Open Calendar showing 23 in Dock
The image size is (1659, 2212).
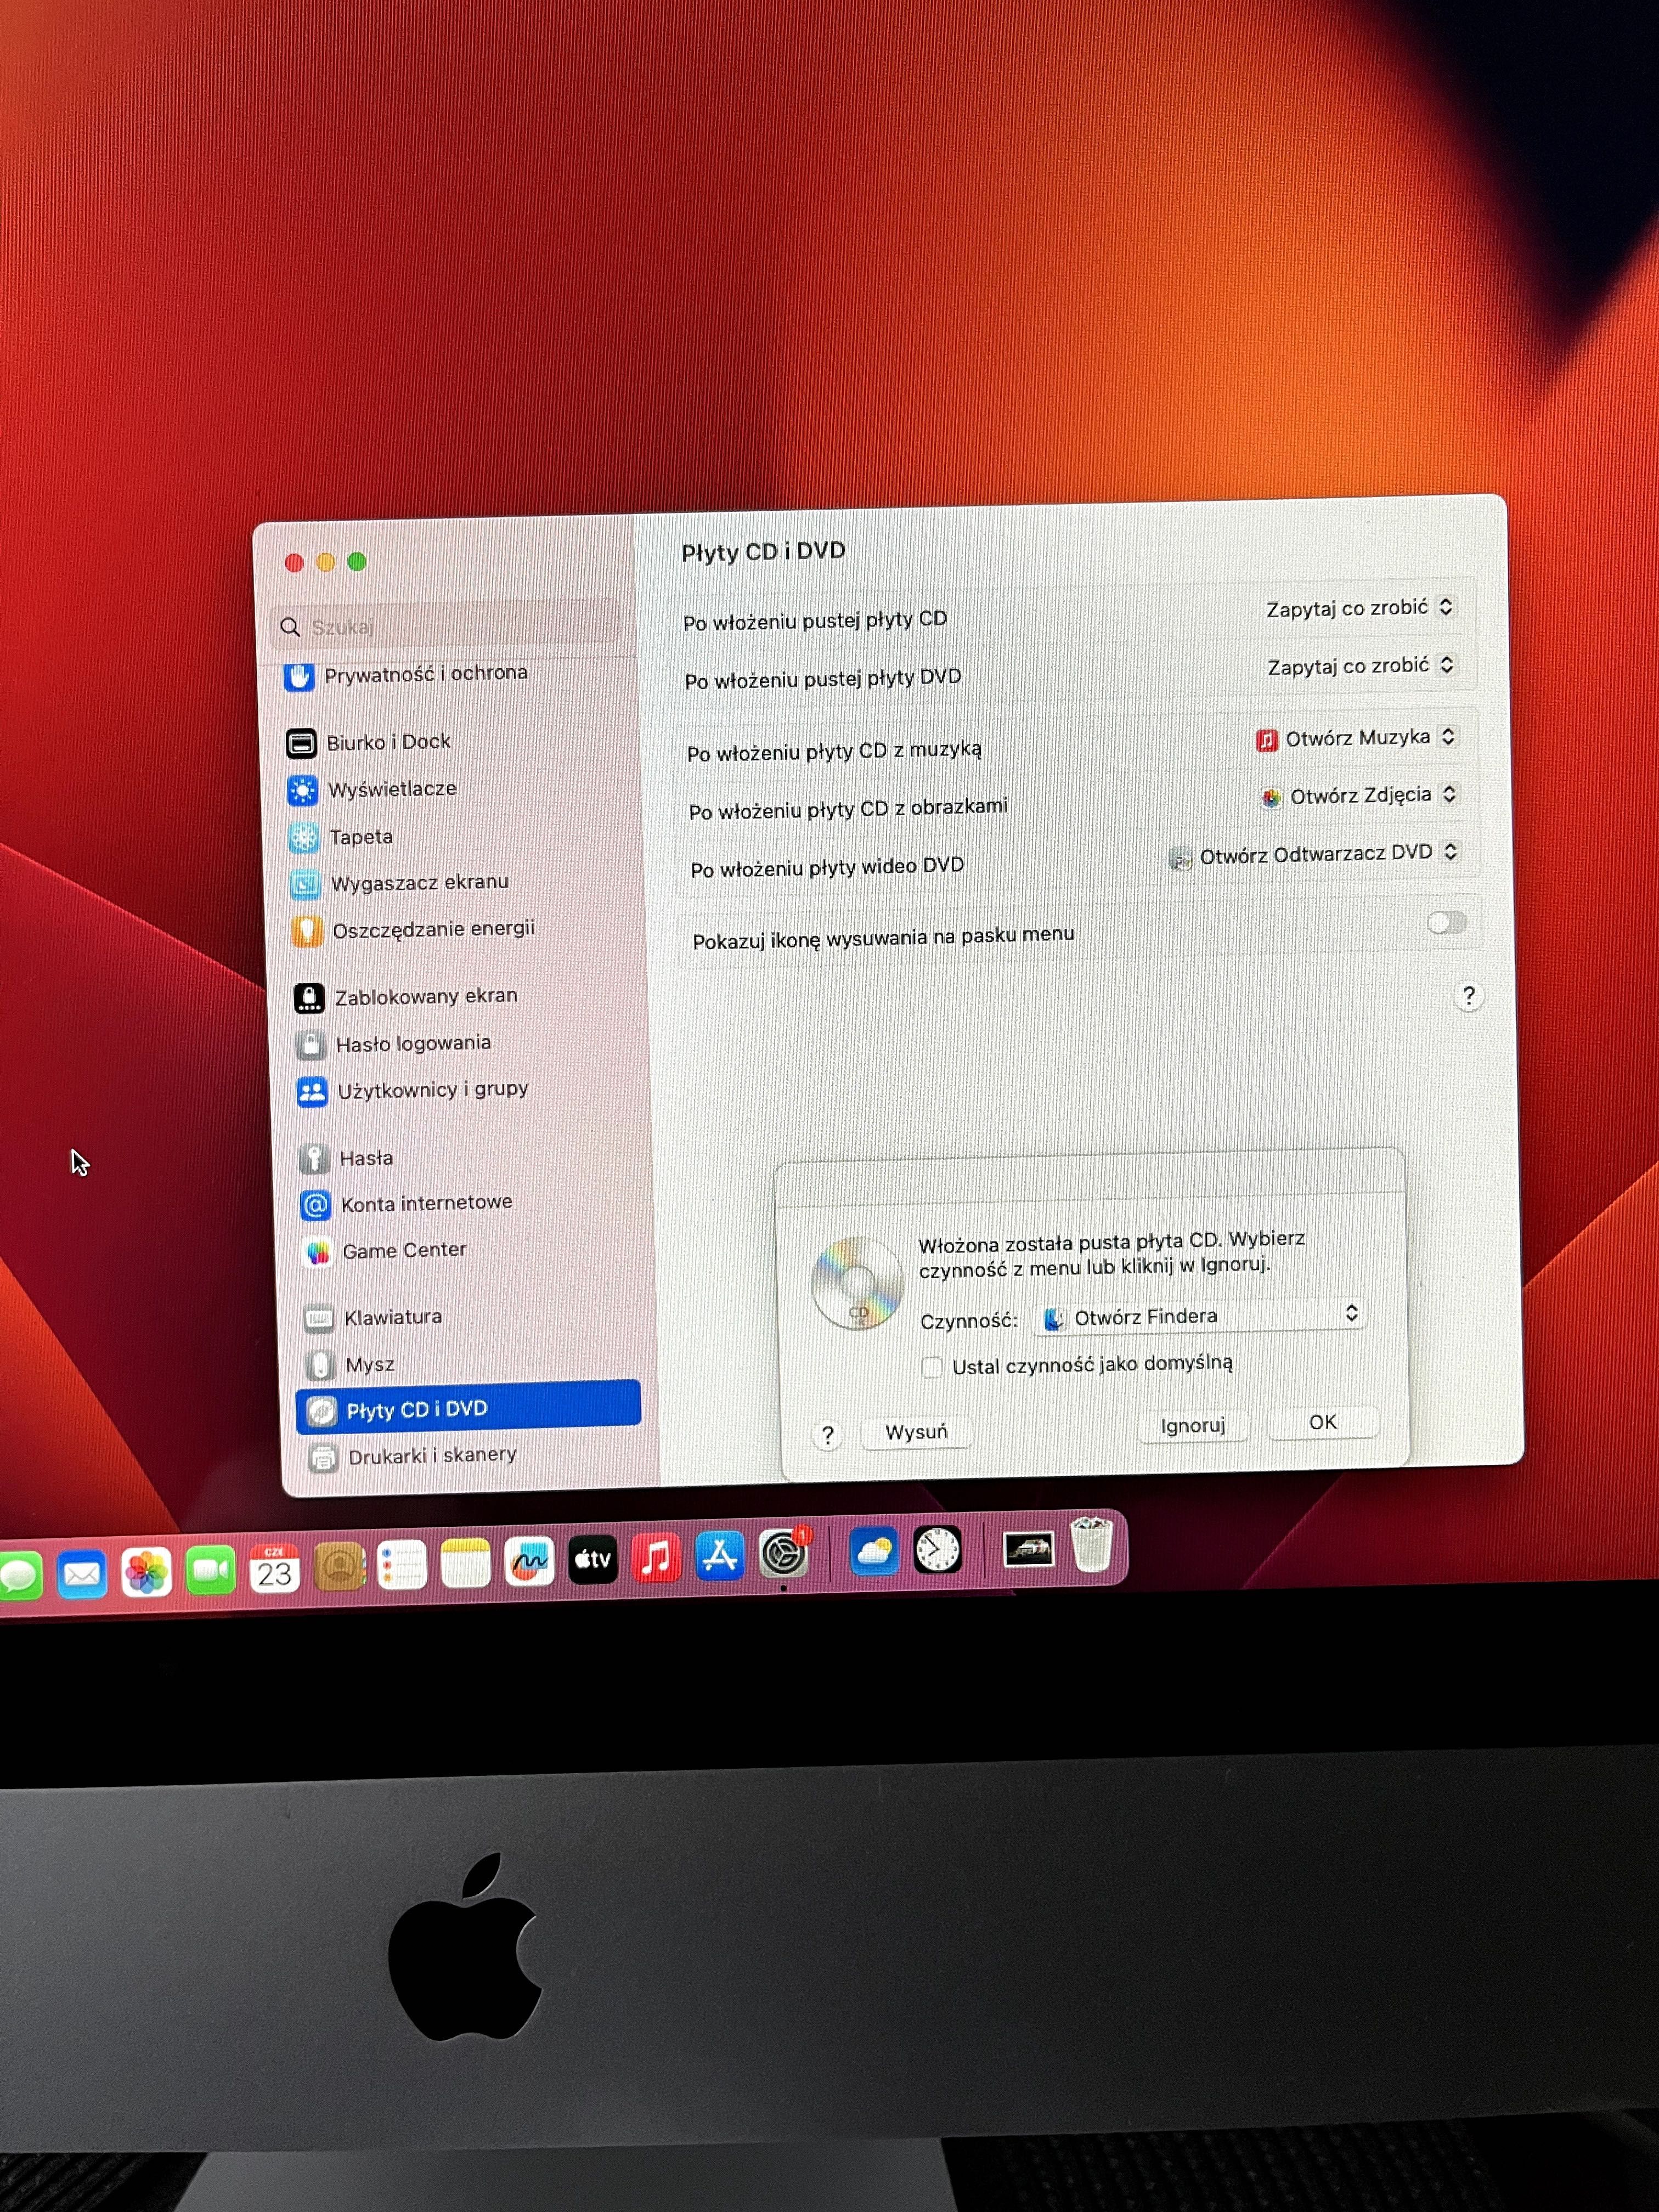pyautogui.click(x=274, y=1568)
